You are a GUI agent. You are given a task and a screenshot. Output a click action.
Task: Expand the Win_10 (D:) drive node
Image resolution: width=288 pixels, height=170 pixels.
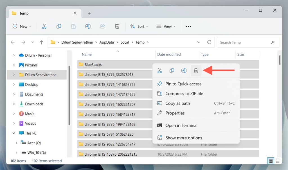point(16,153)
